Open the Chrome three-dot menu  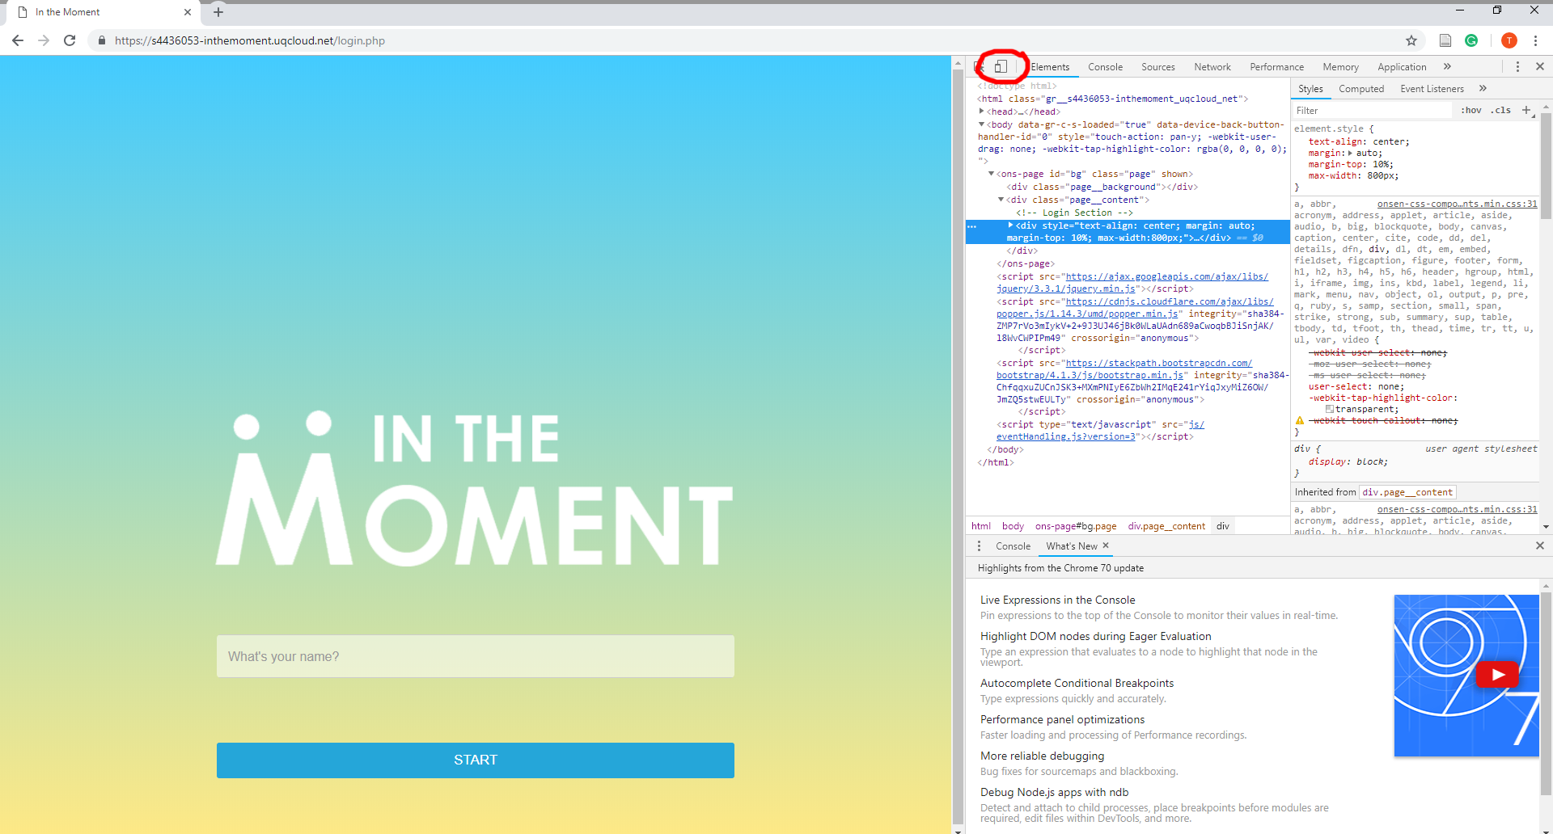click(1535, 40)
